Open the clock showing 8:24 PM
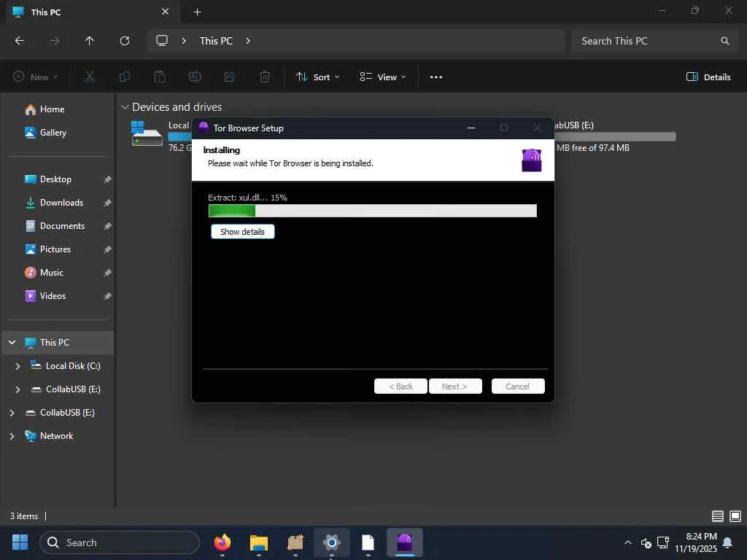This screenshot has width=747, height=560. [696, 542]
